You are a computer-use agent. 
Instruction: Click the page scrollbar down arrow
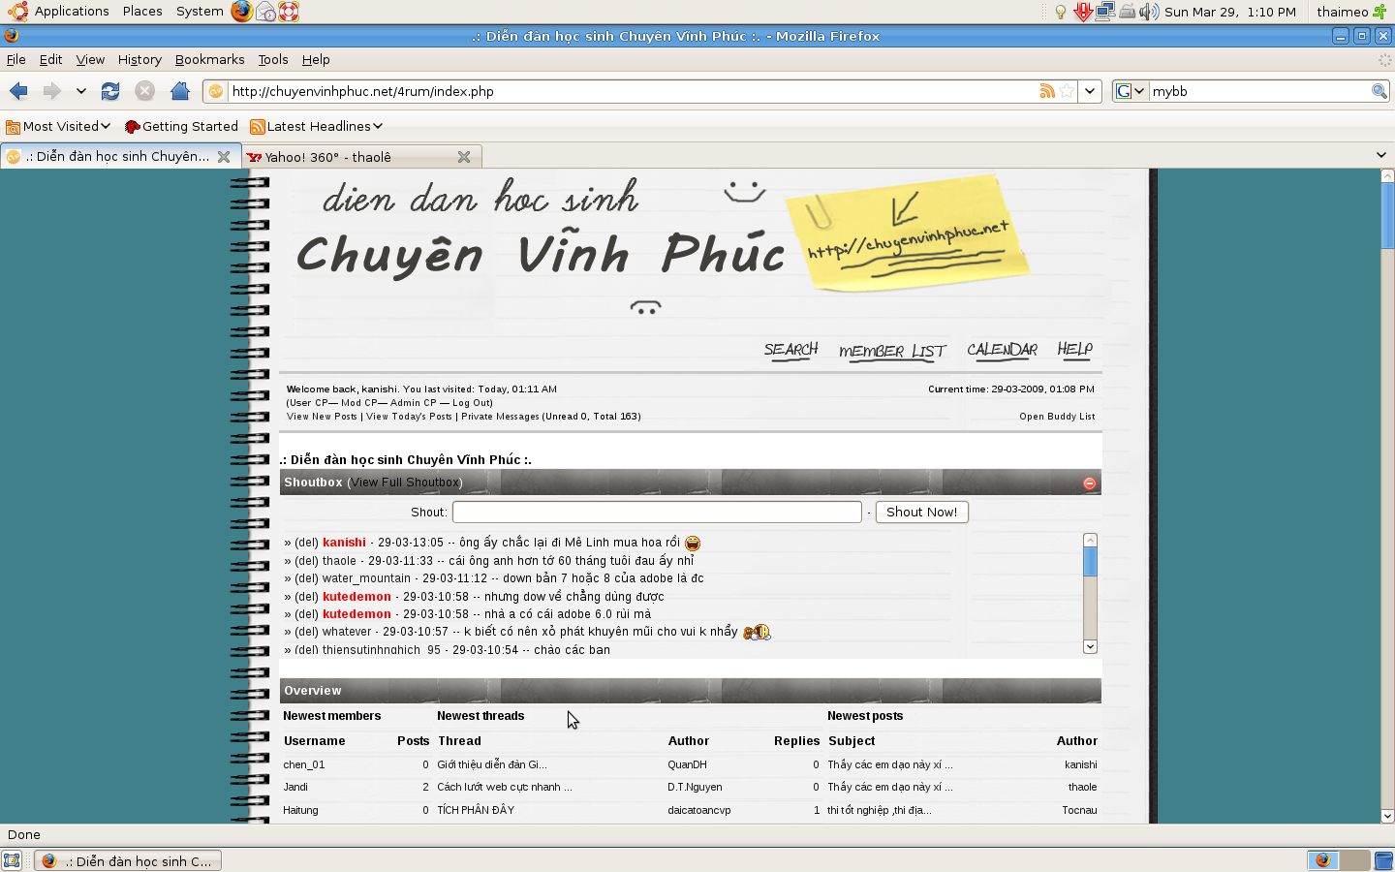pos(1387,816)
